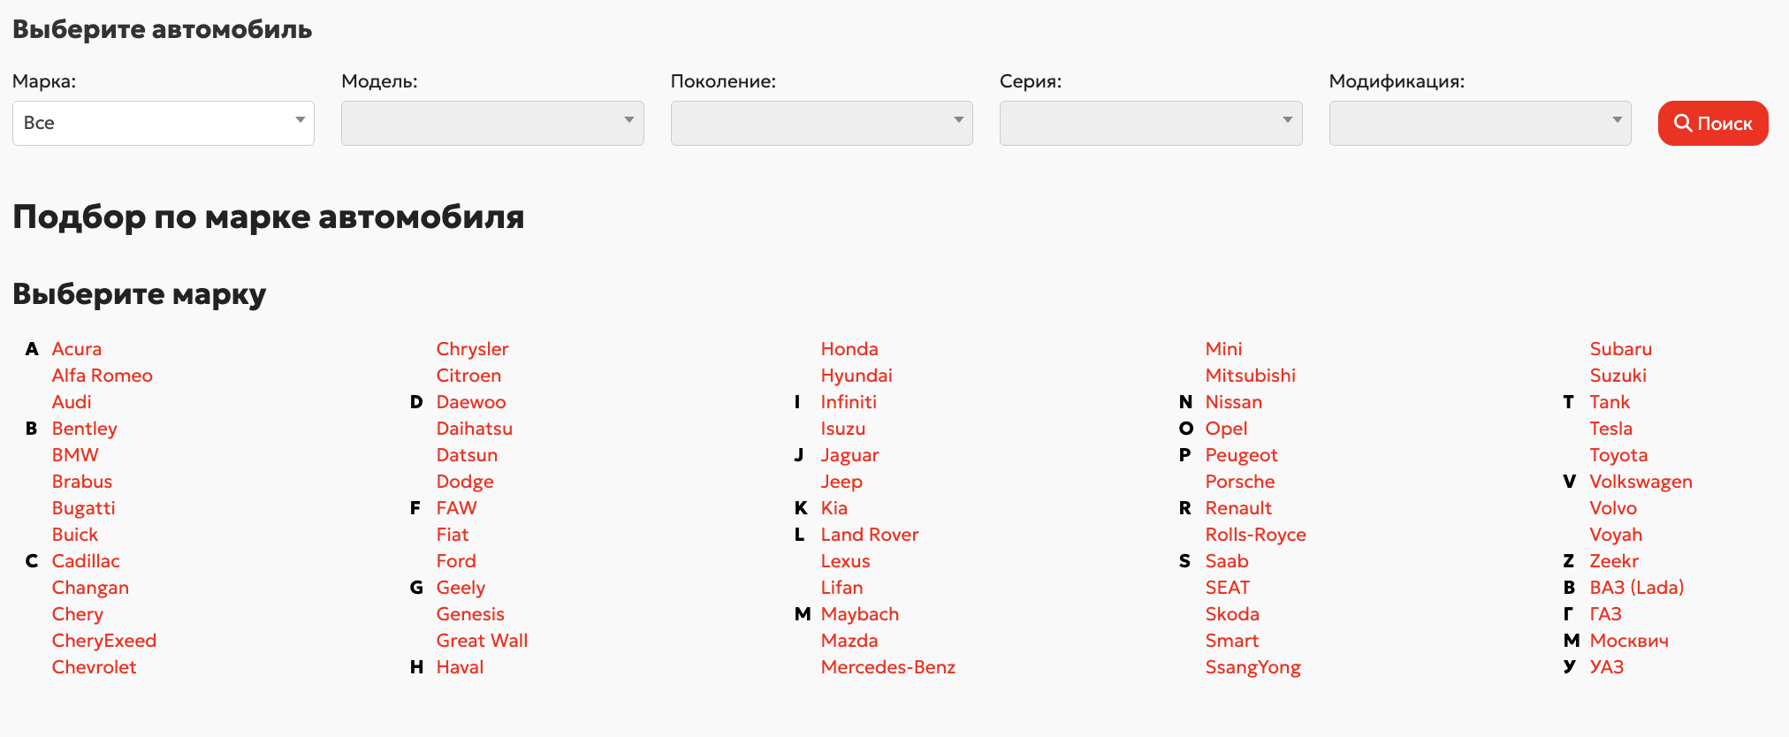The height and width of the screenshot is (737, 1789).
Task: Open the Mercedes-Benz brand page
Action: coord(888,667)
